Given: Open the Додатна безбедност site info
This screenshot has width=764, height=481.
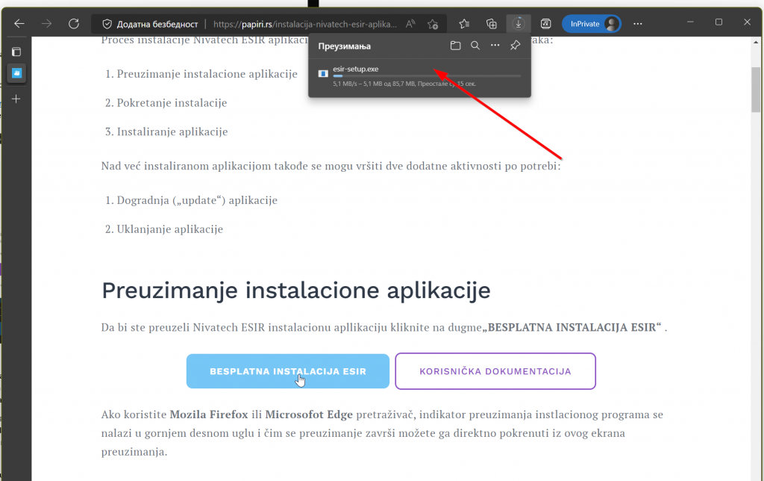Looking at the screenshot, I should [x=150, y=24].
